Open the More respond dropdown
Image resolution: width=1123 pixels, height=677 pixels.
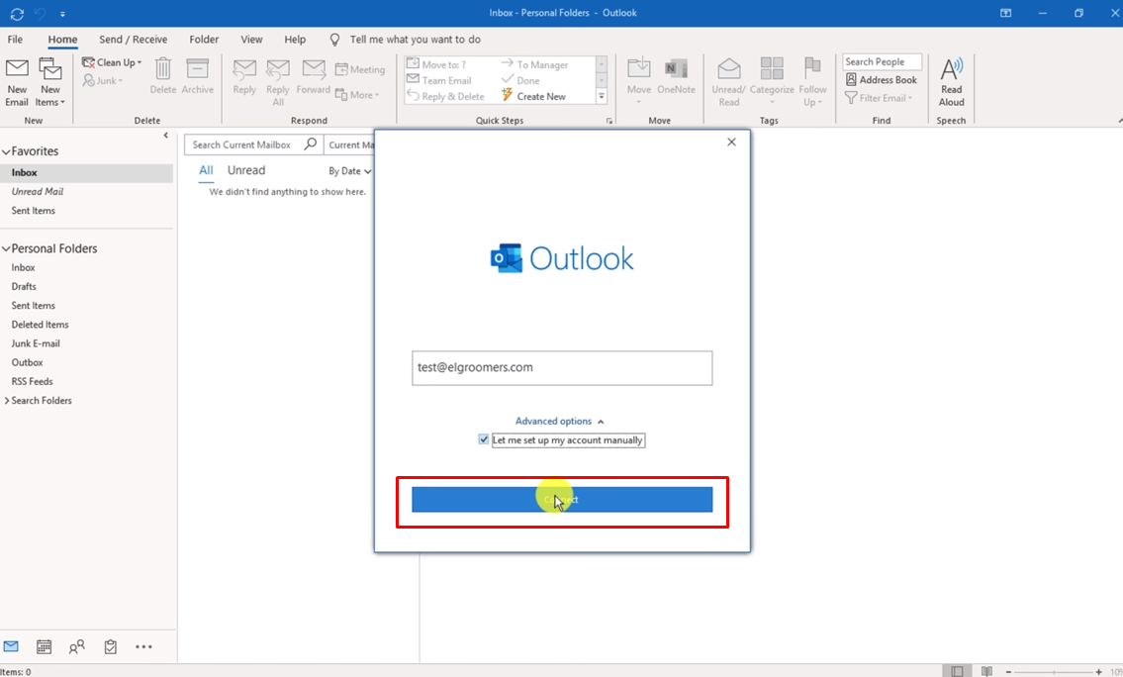pyautogui.click(x=357, y=95)
